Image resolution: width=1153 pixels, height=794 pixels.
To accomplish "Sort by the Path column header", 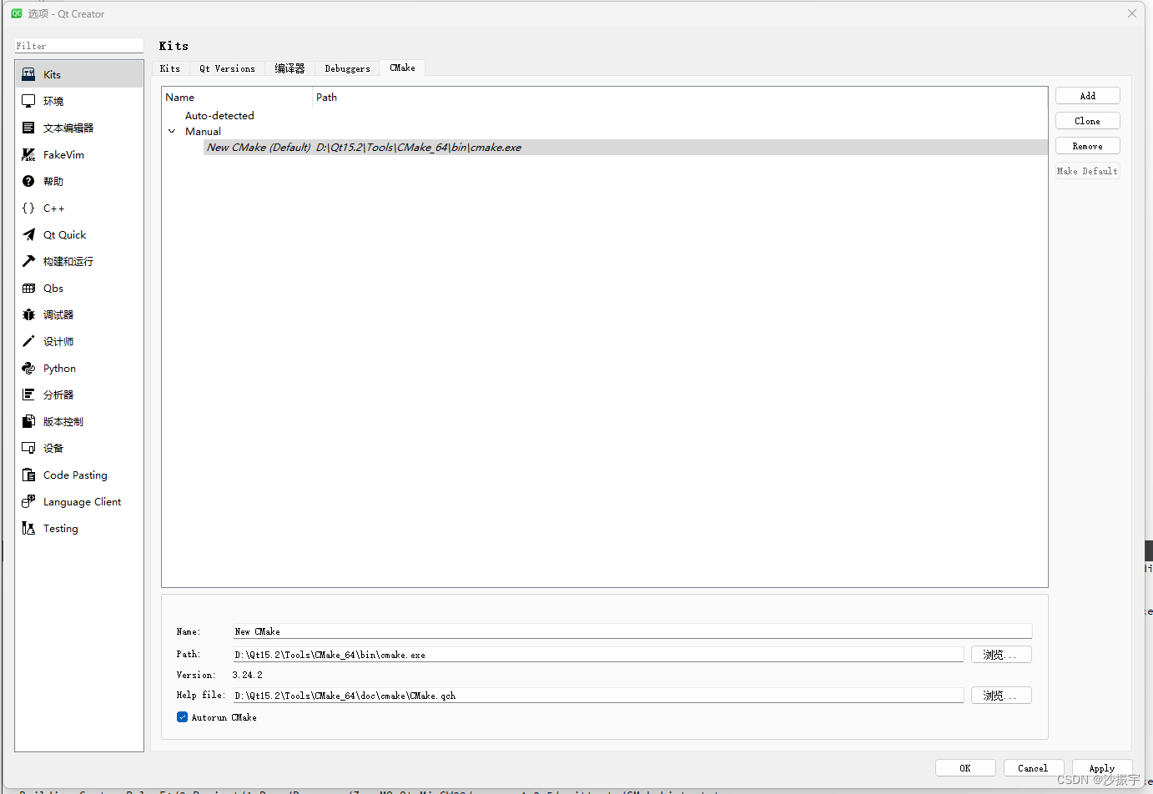I will pos(680,98).
